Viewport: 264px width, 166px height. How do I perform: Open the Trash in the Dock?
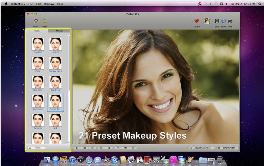point(220,160)
